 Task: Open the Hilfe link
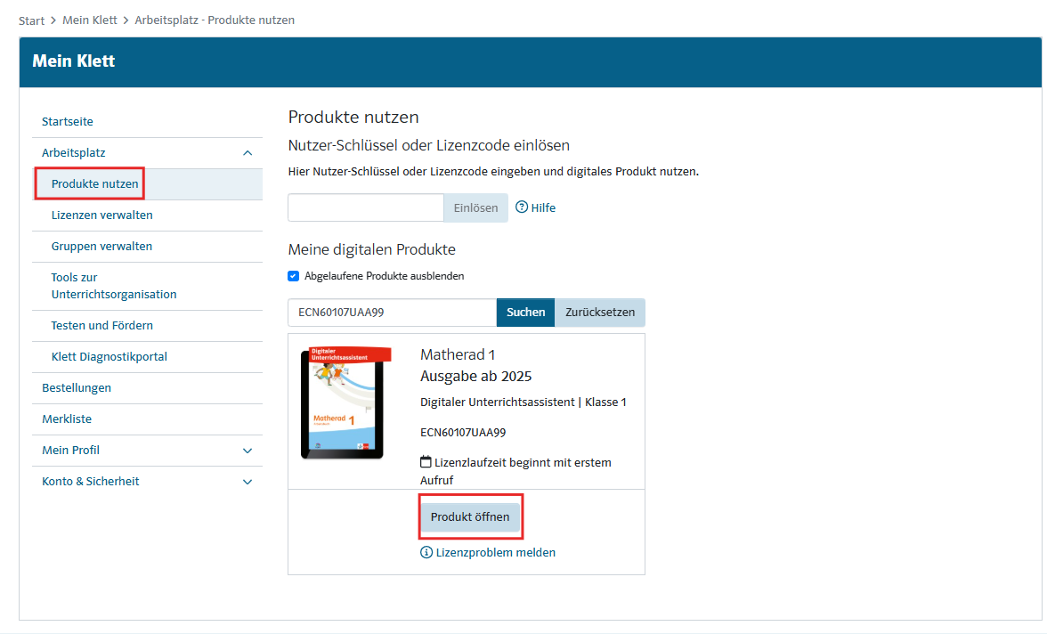coord(543,207)
